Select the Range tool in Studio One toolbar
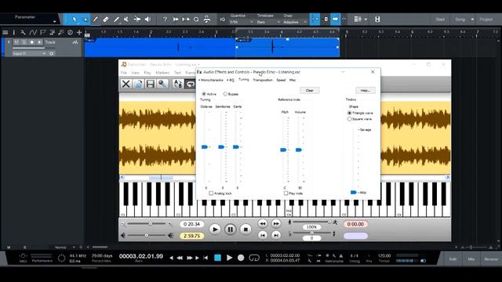Screen dimensions: 502x282 pyautogui.click(x=85, y=19)
